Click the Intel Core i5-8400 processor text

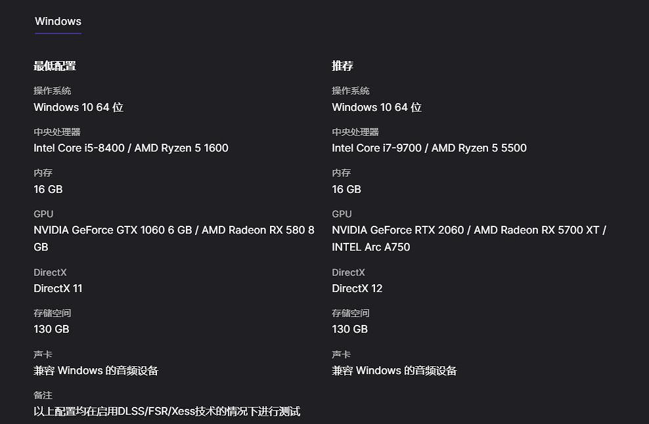79,148
